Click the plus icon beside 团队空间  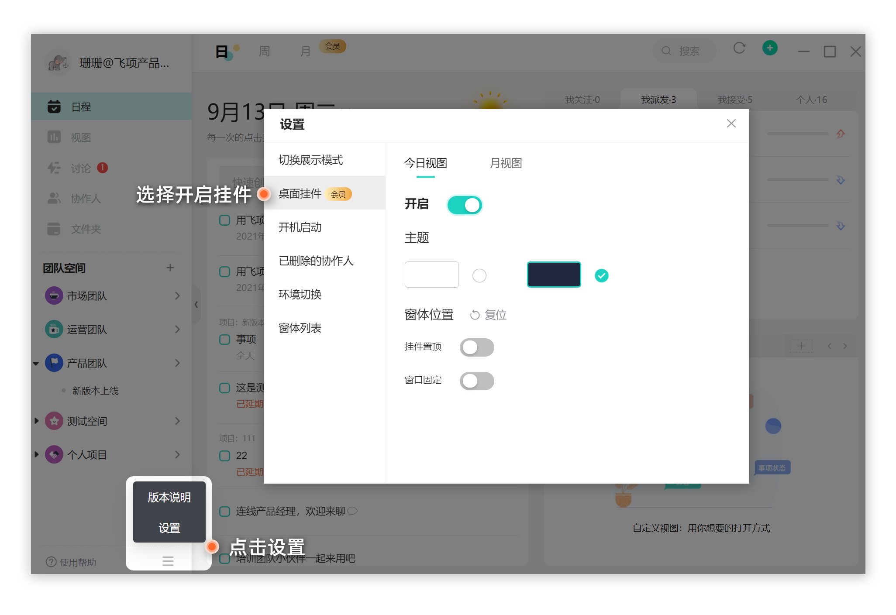pos(170,268)
